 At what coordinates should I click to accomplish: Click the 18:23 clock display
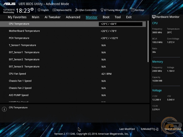point(23,11)
